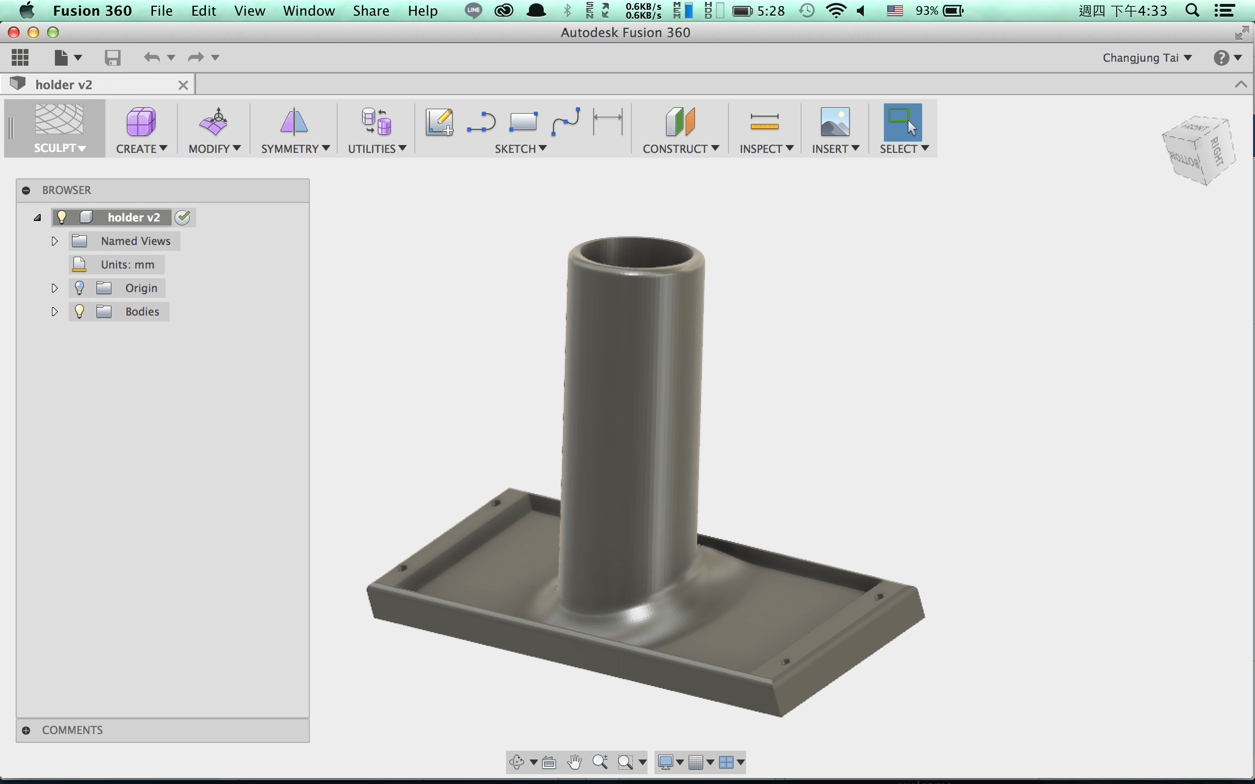Close the holder v2 document tab

click(x=183, y=85)
